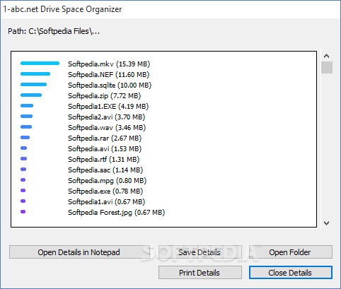Select the Softpedia.NEF (11.60 MB) entry

108,75
